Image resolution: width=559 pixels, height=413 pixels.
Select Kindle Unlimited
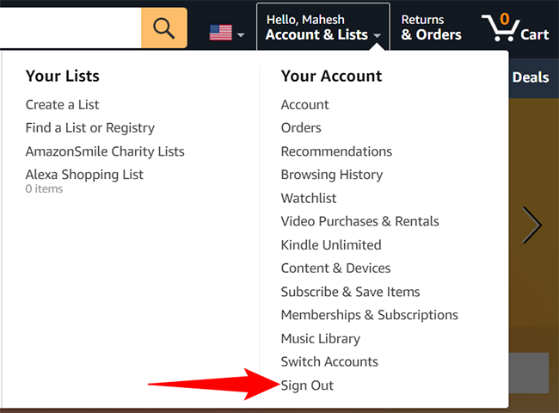pos(330,244)
